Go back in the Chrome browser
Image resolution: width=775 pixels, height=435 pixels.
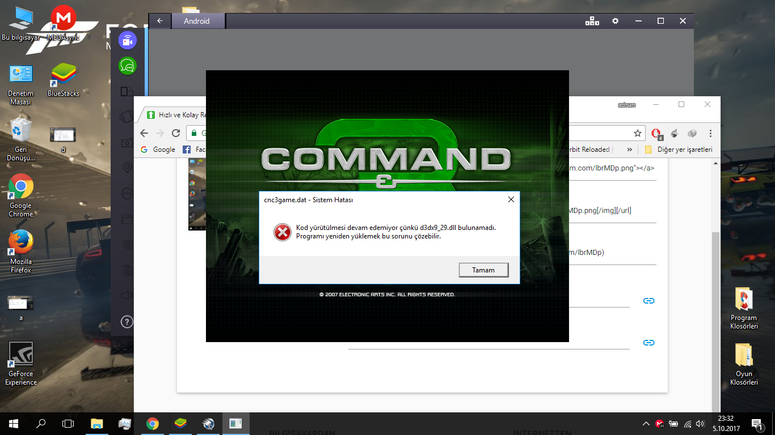(x=144, y=133)
